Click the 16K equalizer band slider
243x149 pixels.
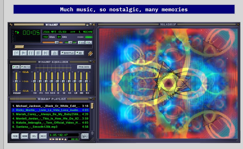pyautogui.click(x=87, y=81)
